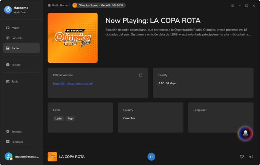This screenshot has width=260, height=165.
Task: Click the volume speaker icon
Action: [x=251, y=157]
